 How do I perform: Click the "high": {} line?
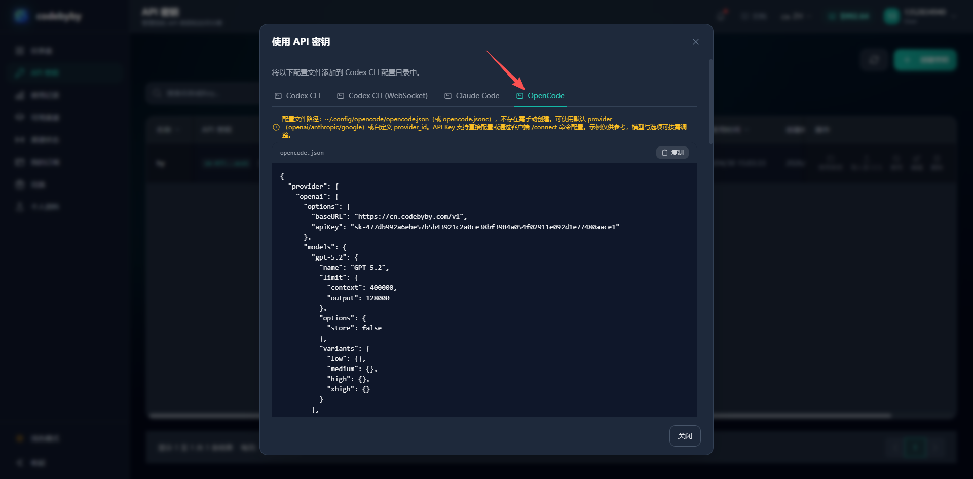click(x=349, y=379)
